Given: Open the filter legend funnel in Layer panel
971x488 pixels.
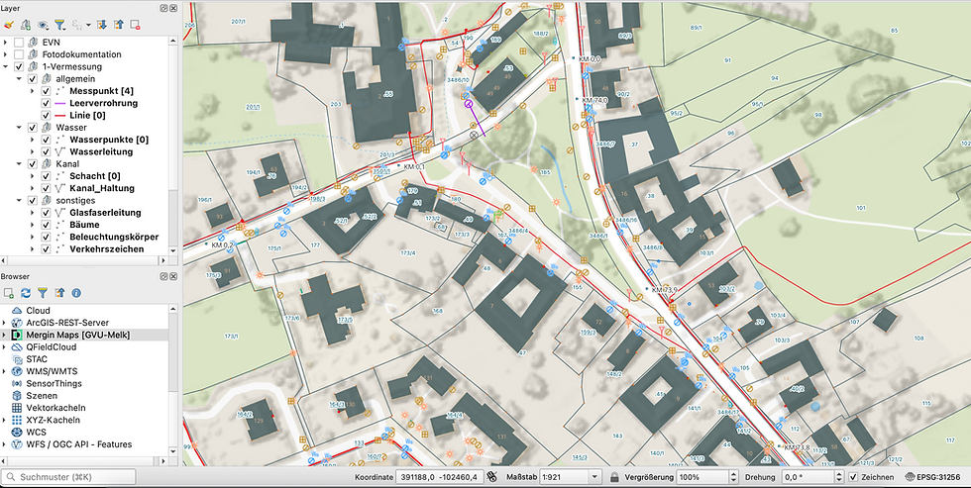Looking at the screenshot, I should pos(59,25).
